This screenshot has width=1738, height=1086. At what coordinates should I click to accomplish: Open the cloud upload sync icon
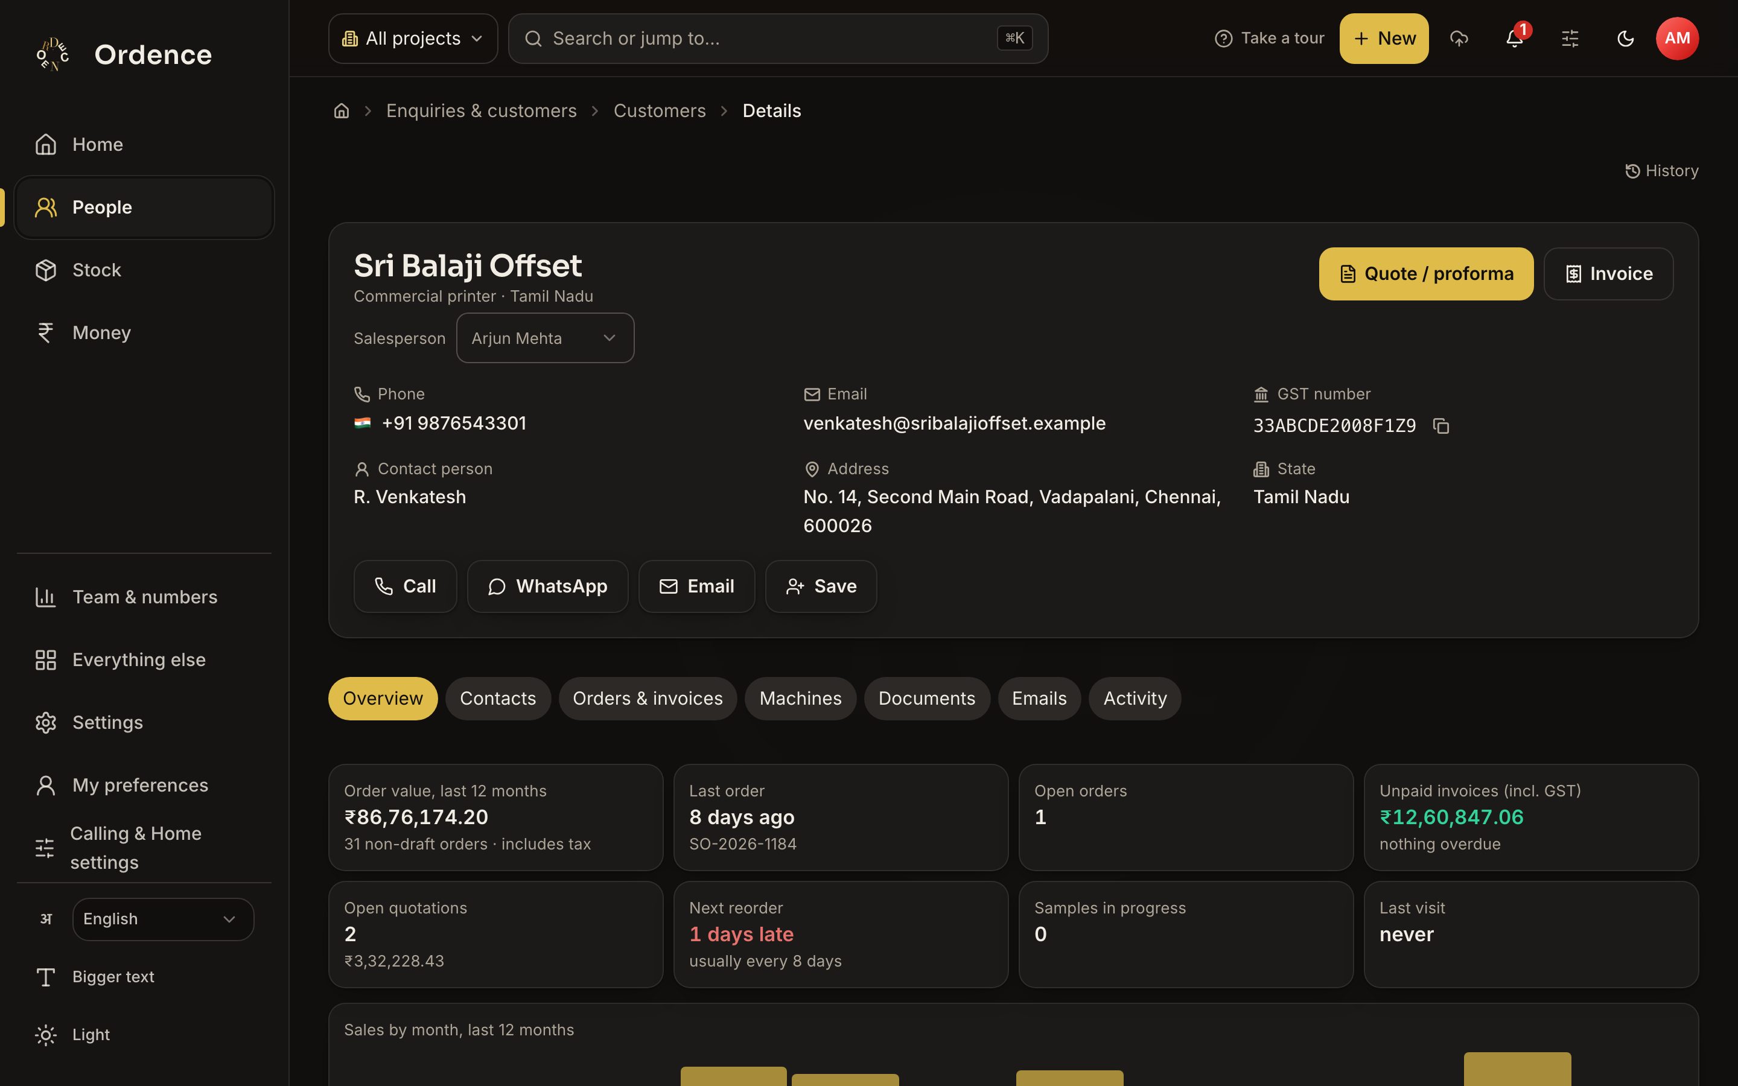1459,38
